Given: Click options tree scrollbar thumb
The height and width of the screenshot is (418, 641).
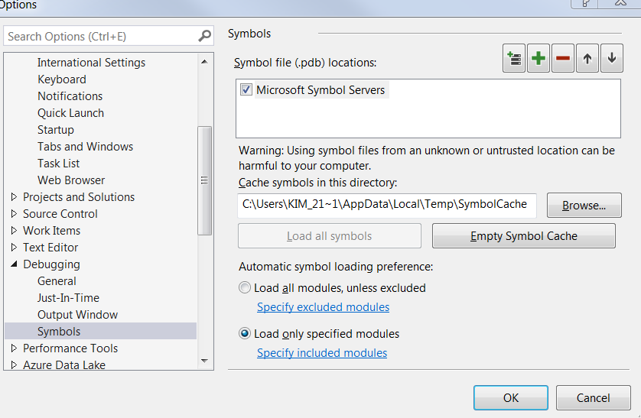Looking at the screenshot, I should (204, 180).
